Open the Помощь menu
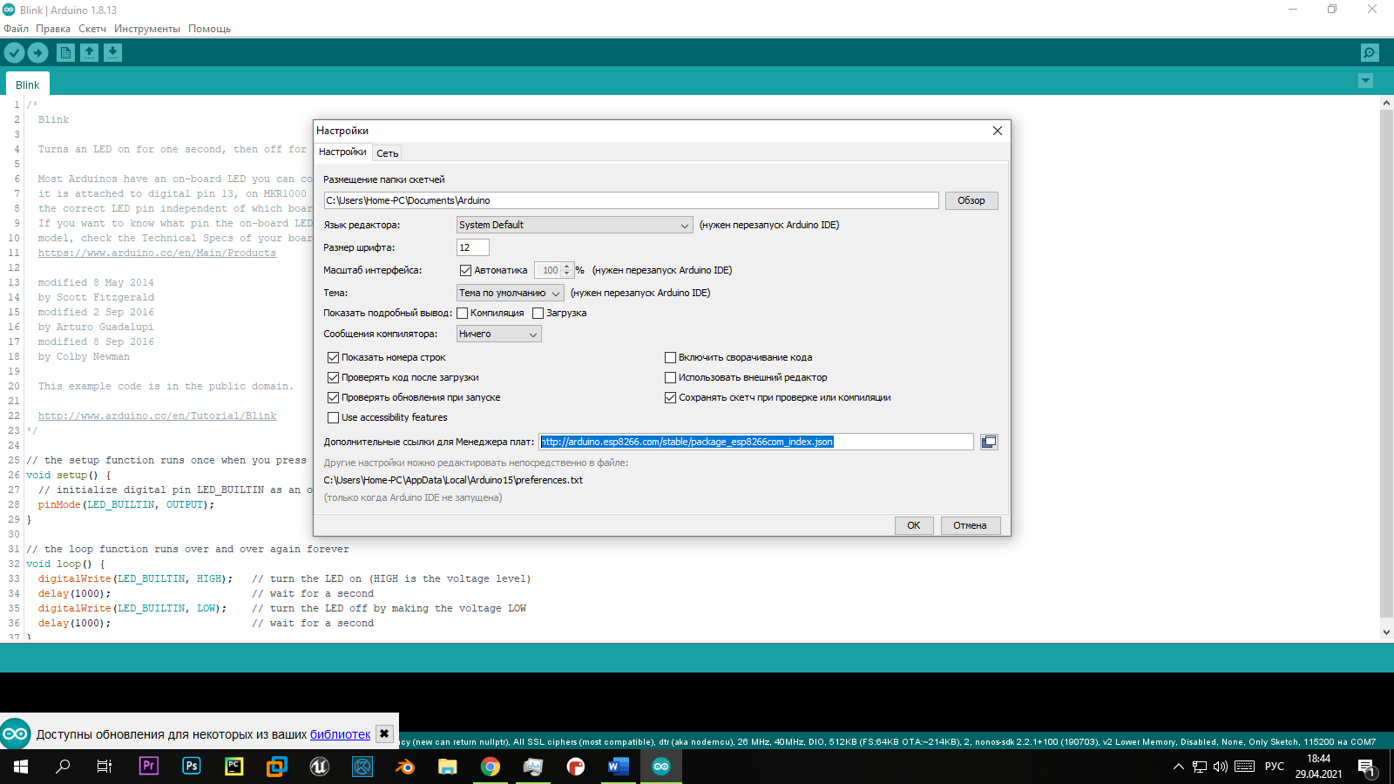Image resolution: width=1394 pixels, height=784 pixels. pos(209,29)
